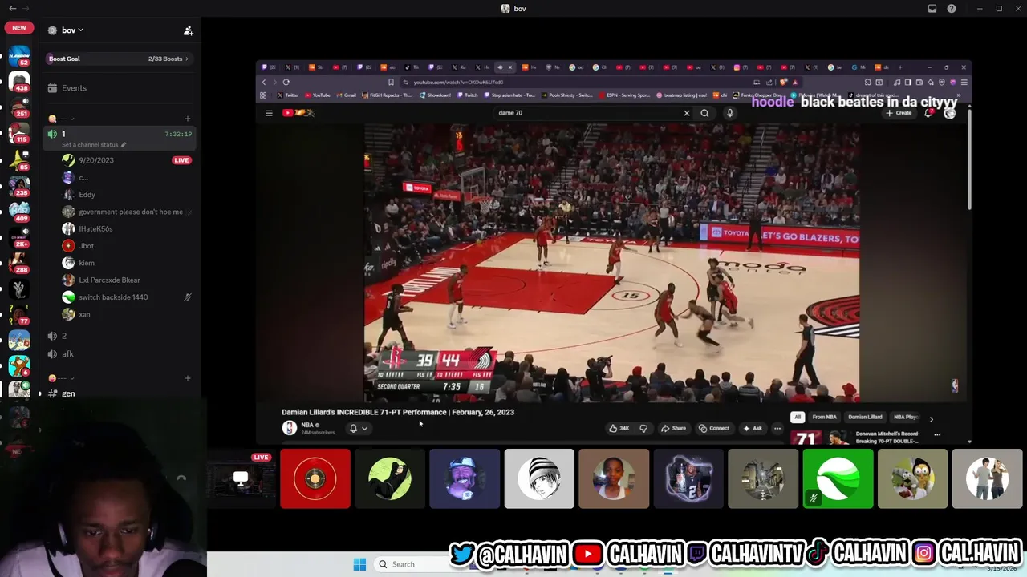1027x577 pixels.
Task: Select user Lxl Parcsxde Bkear
Action: [109, 280]
